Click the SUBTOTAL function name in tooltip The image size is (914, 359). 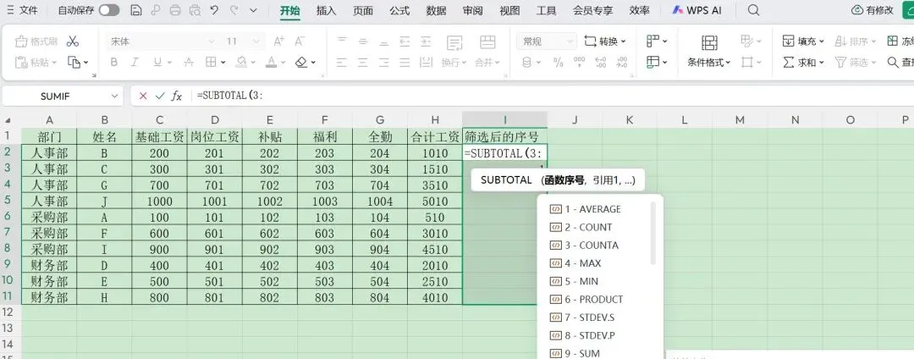pos(506,180)
